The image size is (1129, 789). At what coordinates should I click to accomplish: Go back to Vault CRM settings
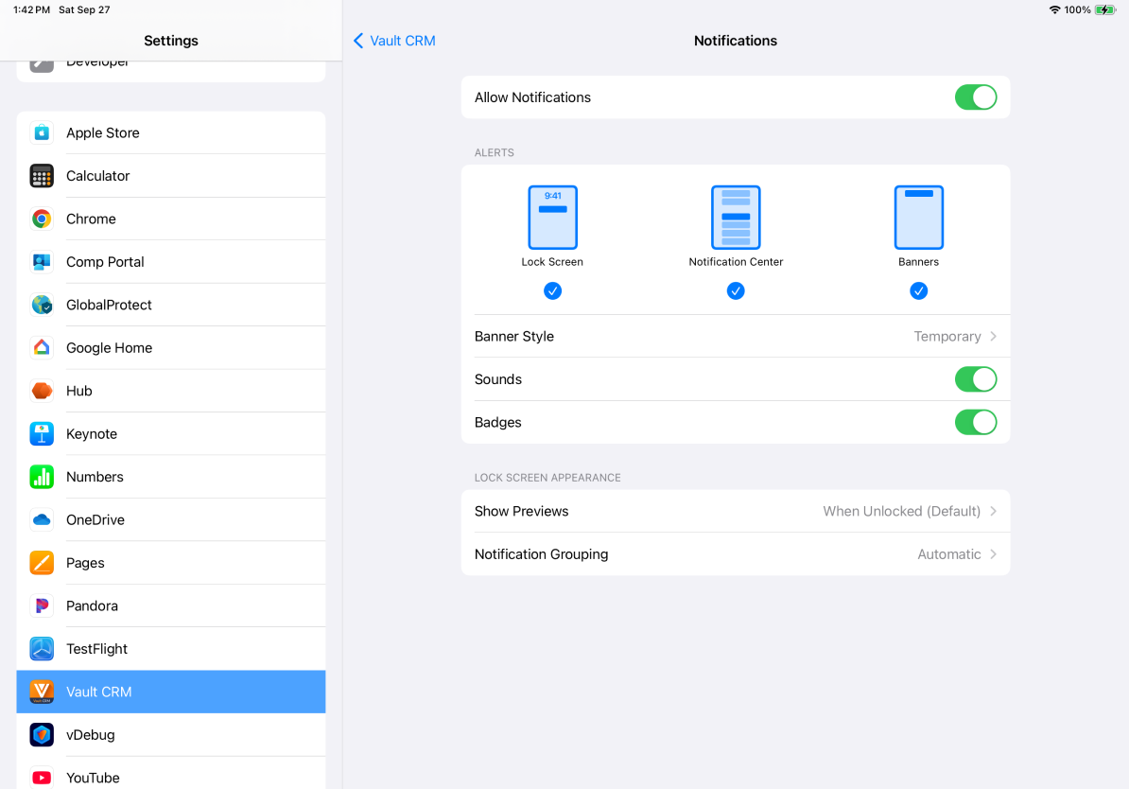click(394, 41)
